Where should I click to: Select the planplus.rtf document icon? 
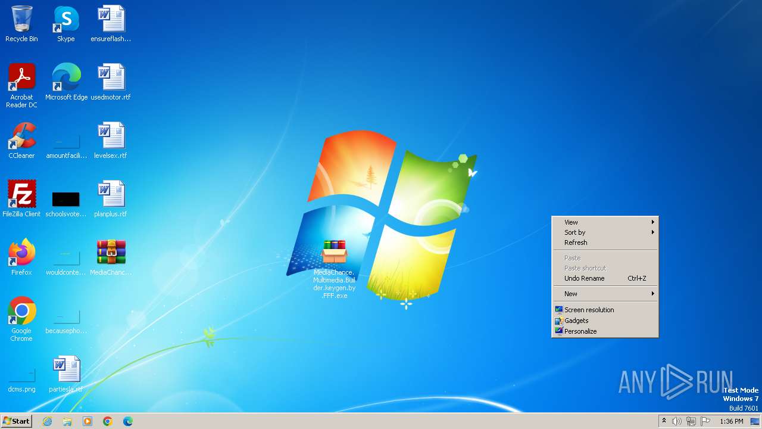[x=111, y=198]
